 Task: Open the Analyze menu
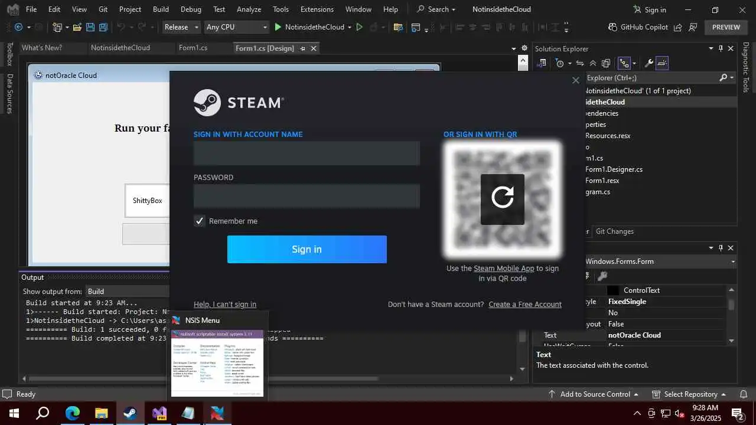pos(249,9)
